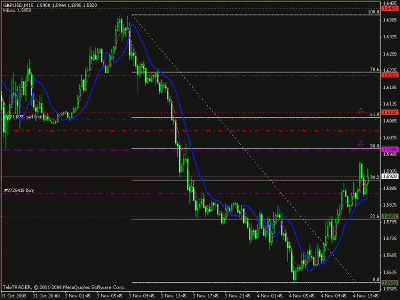Click the red 1.6222 price tag
This screenshot has width=400, height=300.
[390, 75]
